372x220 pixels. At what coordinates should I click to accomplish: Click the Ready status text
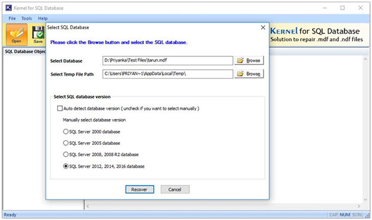coord(10,215)
